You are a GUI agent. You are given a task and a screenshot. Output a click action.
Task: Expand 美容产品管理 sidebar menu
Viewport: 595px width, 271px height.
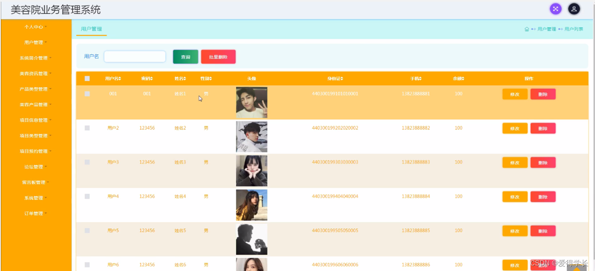(x=36, y=105)
